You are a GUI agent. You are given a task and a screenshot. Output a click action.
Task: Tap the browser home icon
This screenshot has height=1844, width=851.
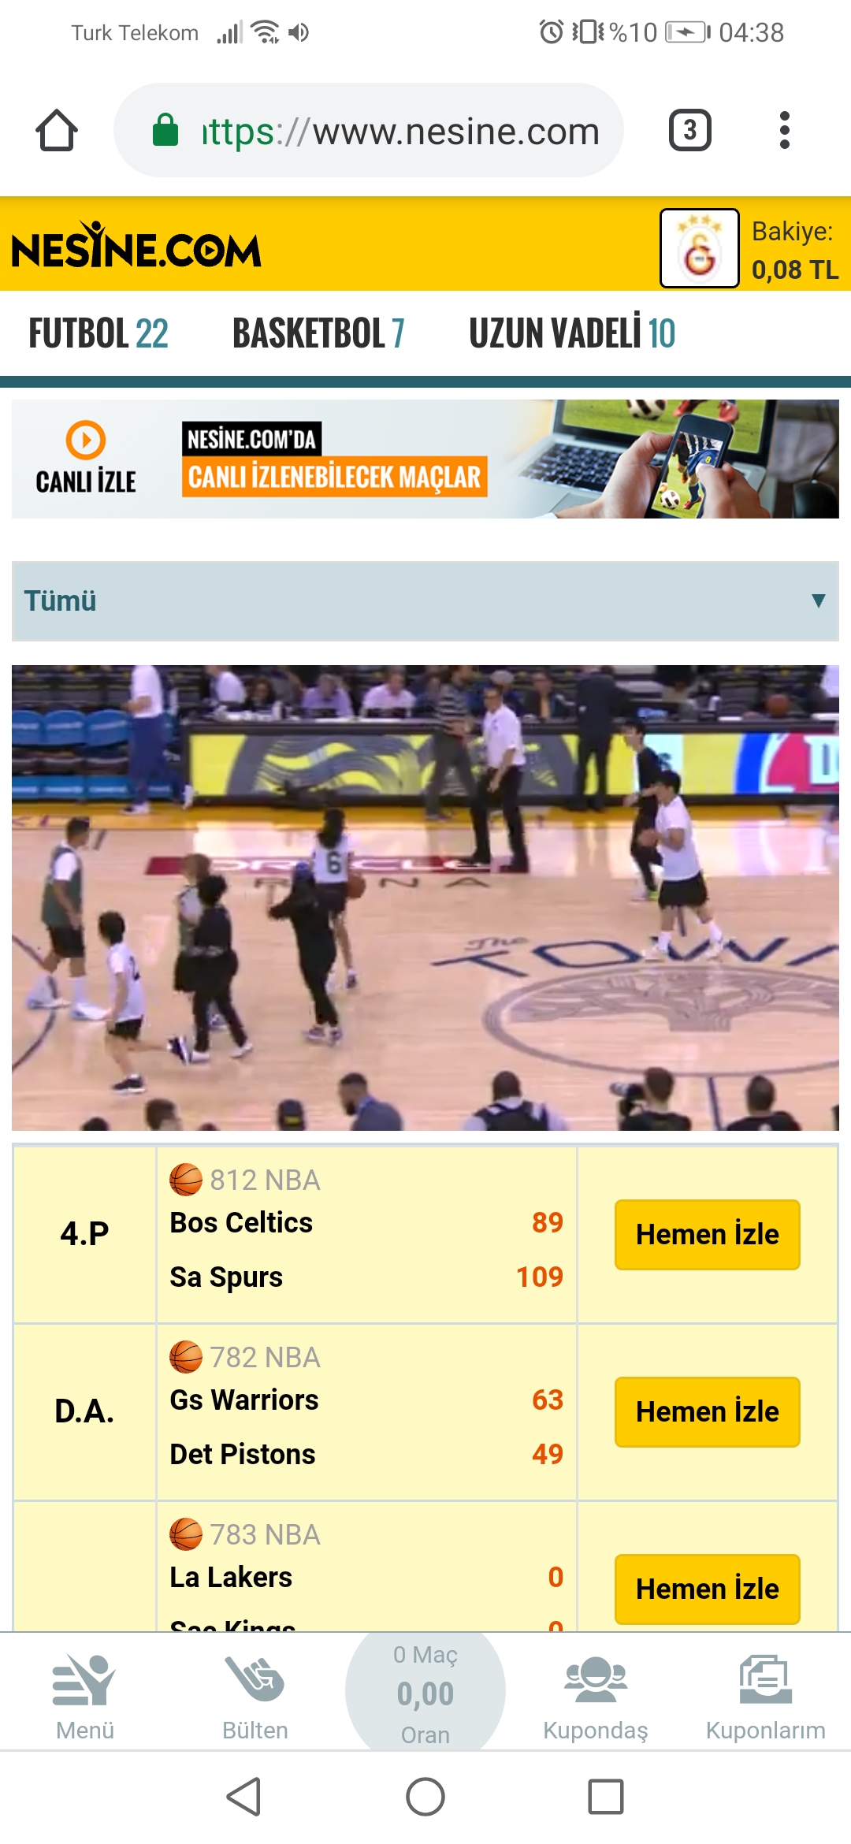(x=57, y=130)
